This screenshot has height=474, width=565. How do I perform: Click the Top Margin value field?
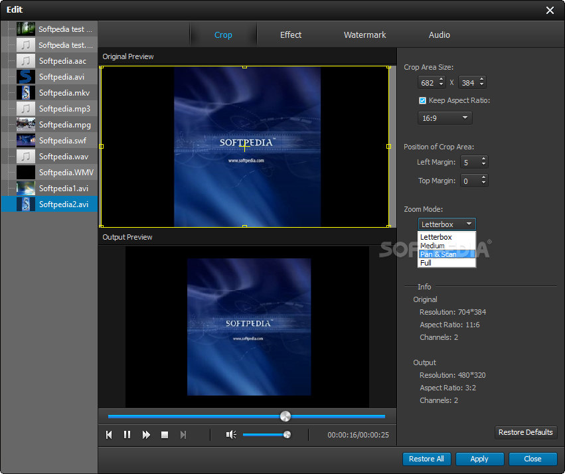(470, 181)
